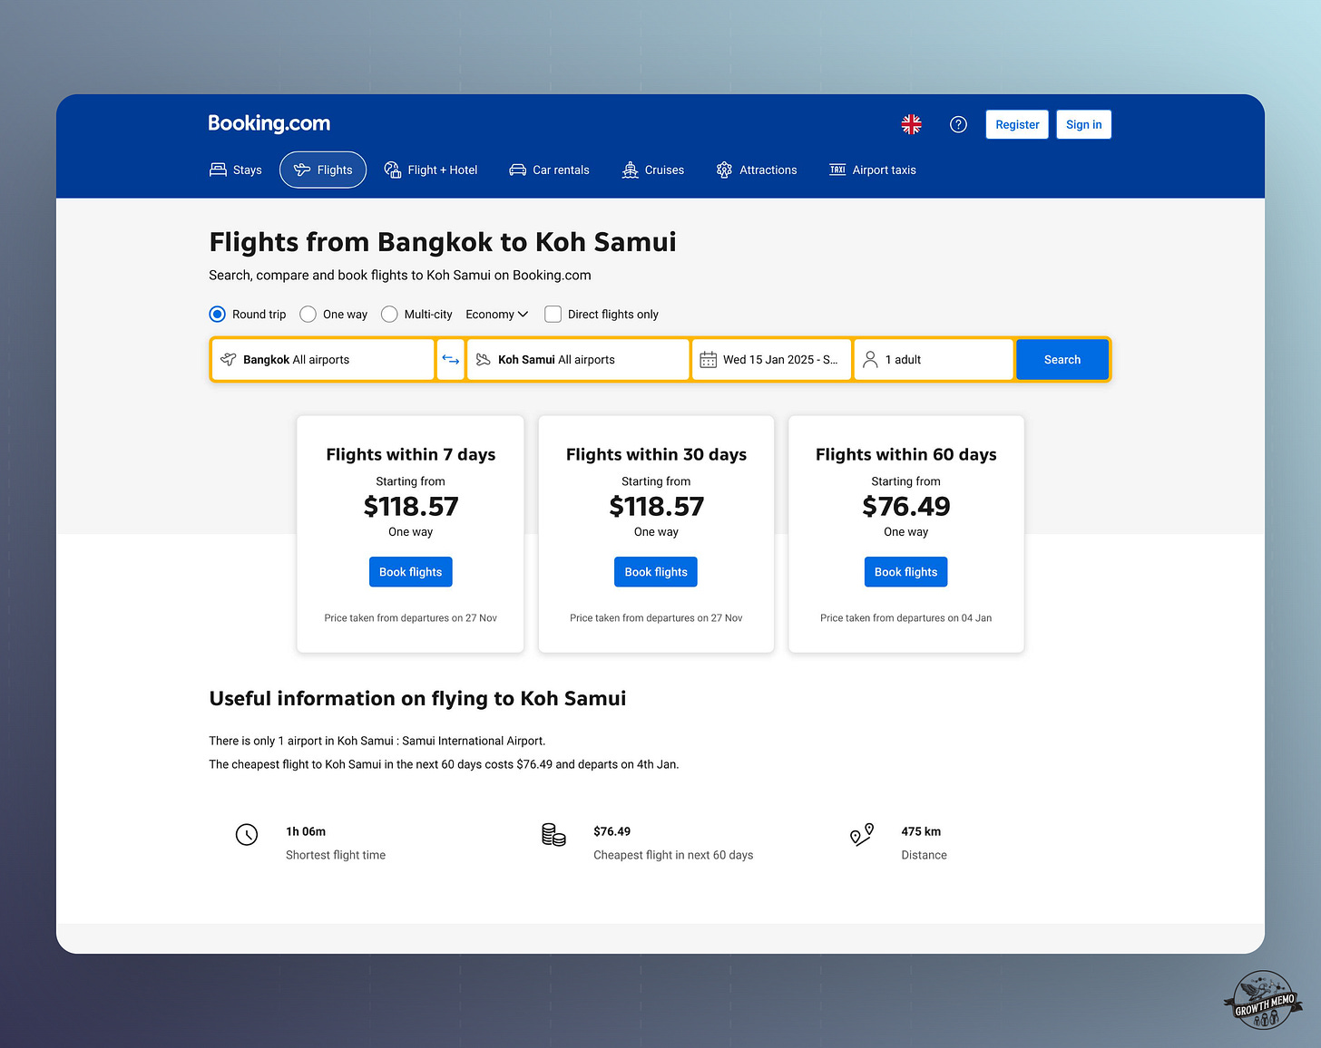Screen dimensions: 1321x1048
Task: Click the 'Cheapest flight in next 60 days' label
Action: click(x=673, y=855)
